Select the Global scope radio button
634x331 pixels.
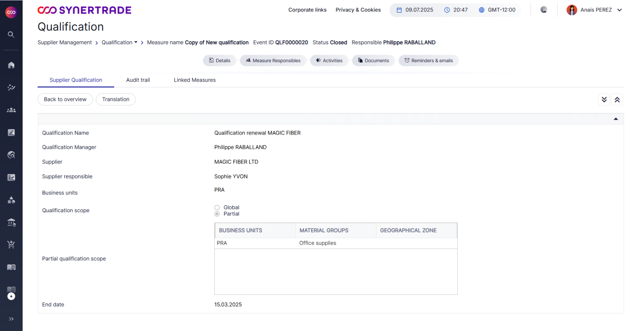click(217, 207)
